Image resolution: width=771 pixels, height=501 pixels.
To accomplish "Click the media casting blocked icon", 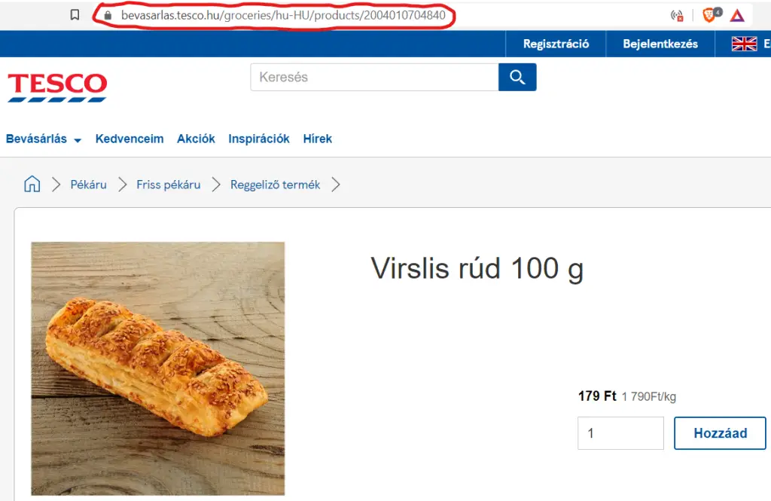I will 677,16.
